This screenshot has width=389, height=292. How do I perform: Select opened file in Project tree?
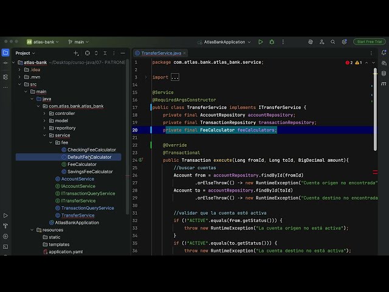(x=88, y=53)
